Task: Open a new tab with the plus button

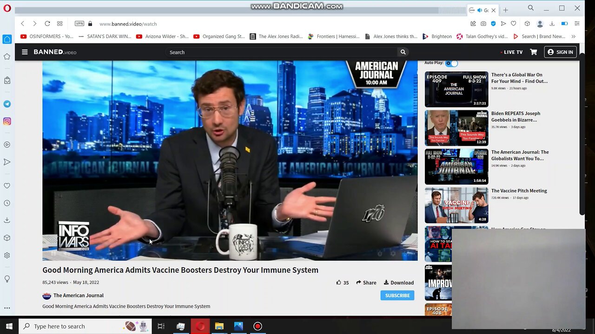Action: click(505, 10)
